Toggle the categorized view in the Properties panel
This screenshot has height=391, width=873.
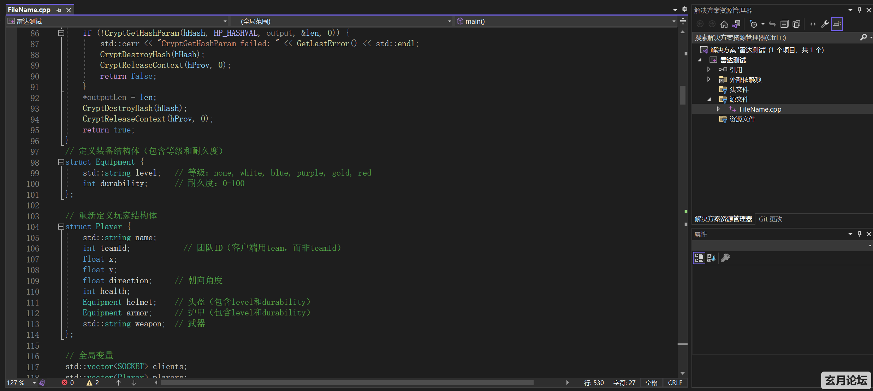699,258
